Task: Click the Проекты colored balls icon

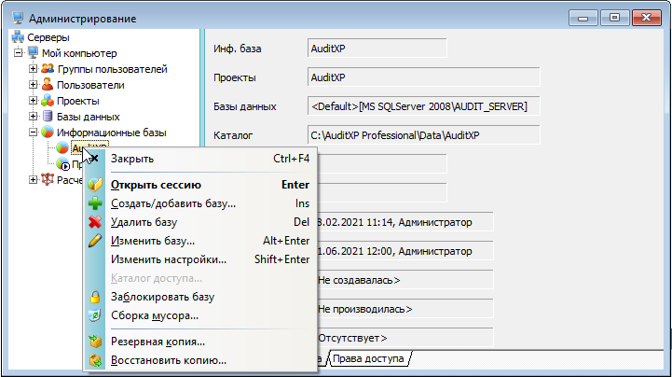Action: pos(48,101)
